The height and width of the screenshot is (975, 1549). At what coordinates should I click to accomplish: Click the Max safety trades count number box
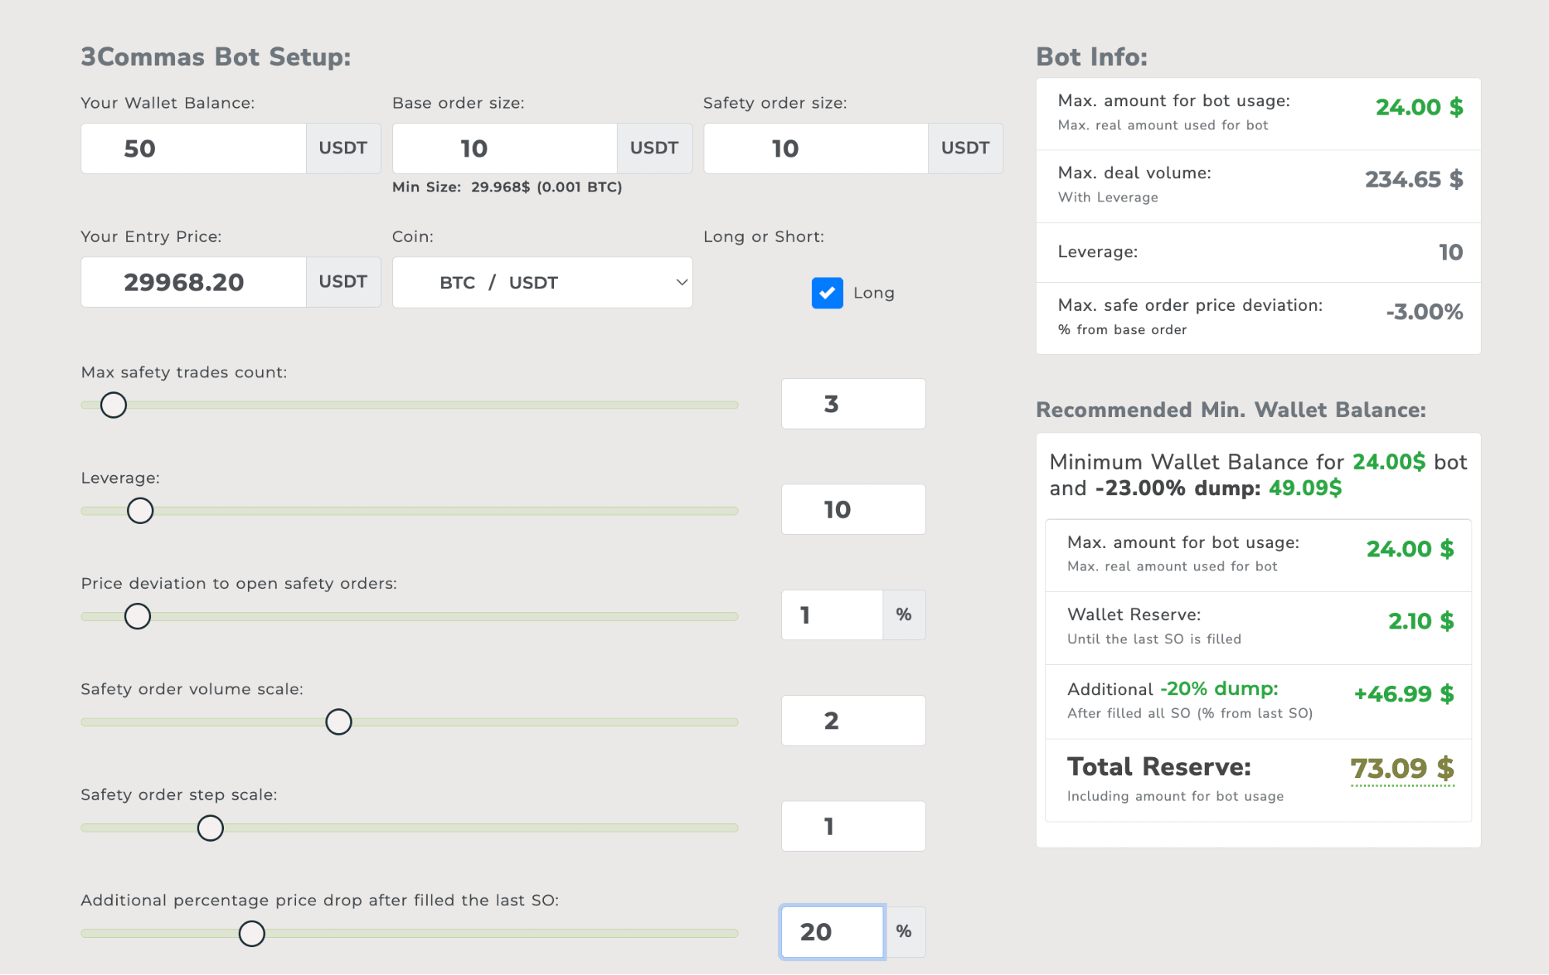pyautogui.click(x=852, y=404)
